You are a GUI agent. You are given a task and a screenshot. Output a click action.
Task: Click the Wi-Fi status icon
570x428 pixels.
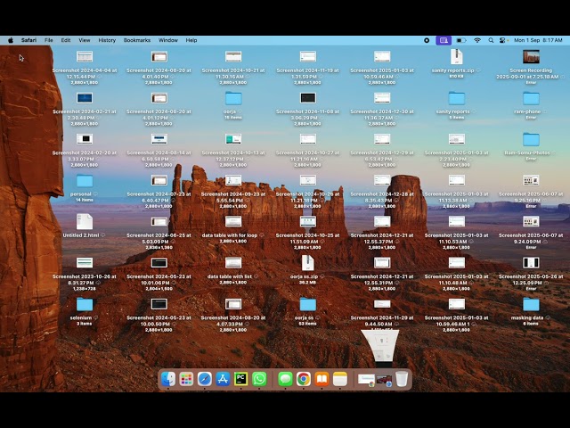tap(476, 40)
